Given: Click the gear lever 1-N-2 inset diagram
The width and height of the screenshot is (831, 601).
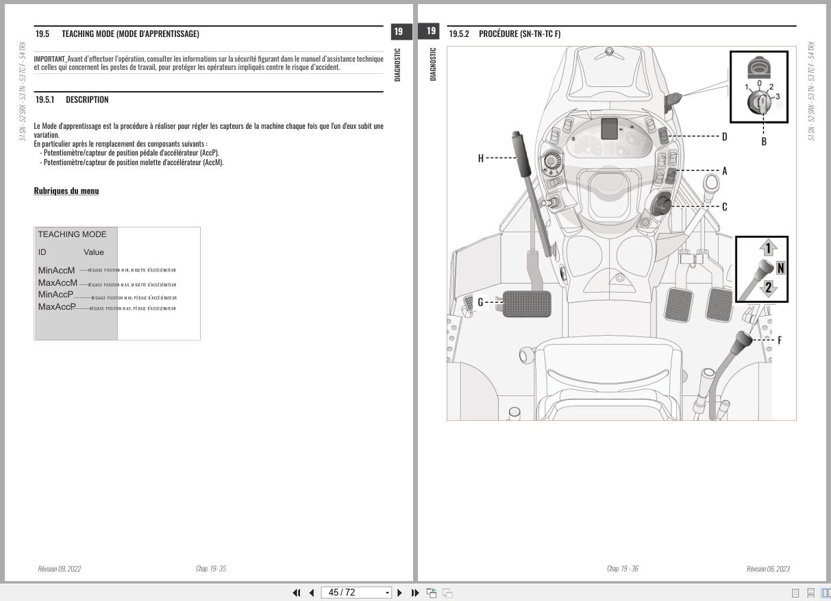Looking at the screenshot, I should (762, 270).
